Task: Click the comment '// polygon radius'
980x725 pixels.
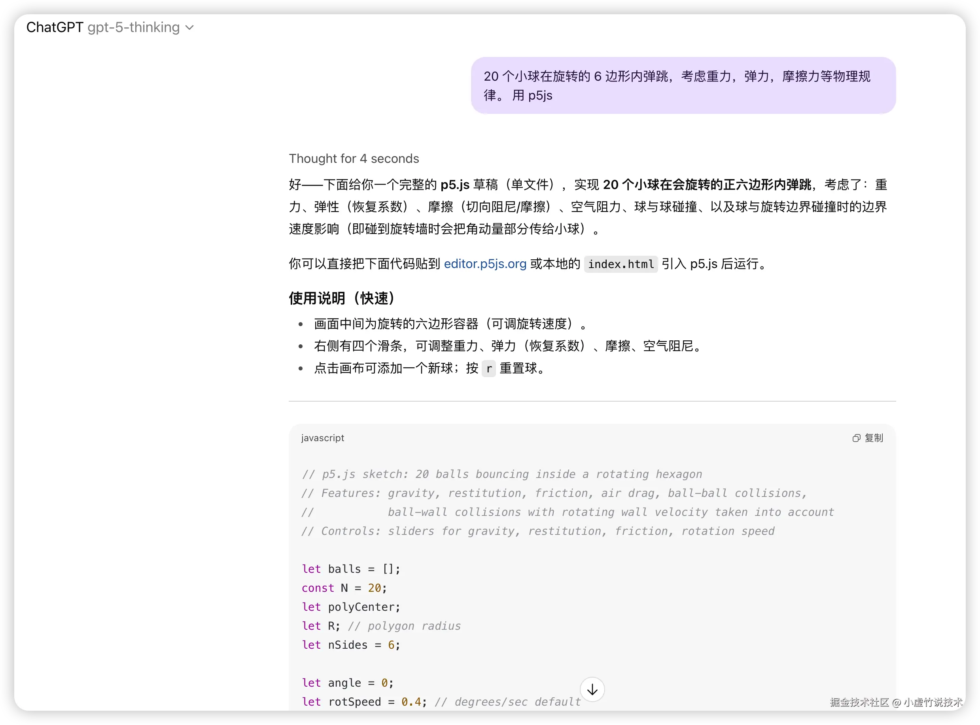Action: click(x=405, y=626)
